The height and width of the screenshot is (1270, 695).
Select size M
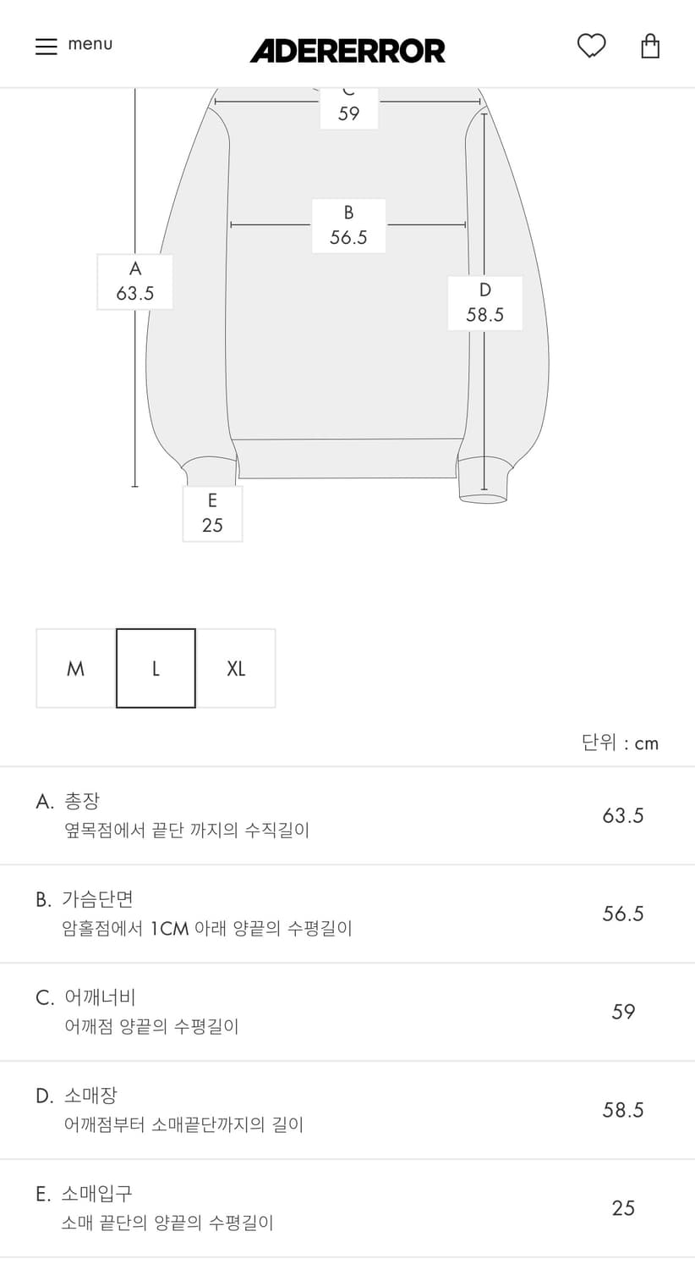75,668
